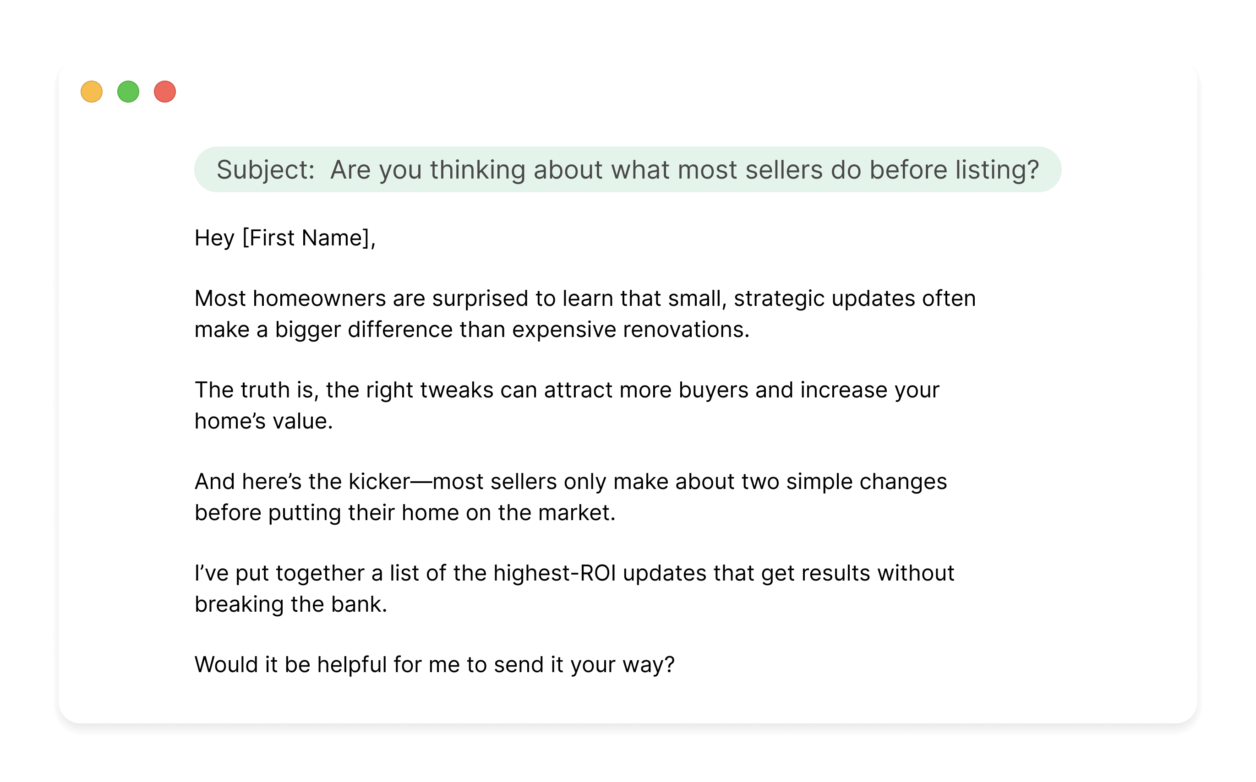Screen dimensions: 1256x782
Task: Click the green window dot
Action: [128, 92]
